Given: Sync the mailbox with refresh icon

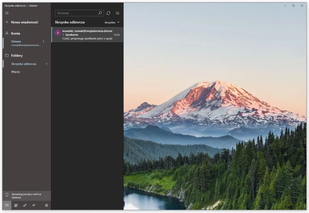Looking at the screenshot, I should [x=108, y=13].
